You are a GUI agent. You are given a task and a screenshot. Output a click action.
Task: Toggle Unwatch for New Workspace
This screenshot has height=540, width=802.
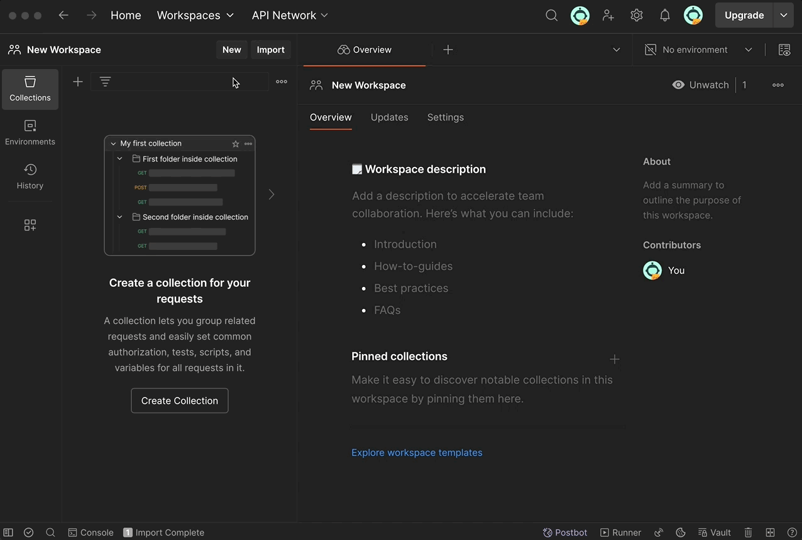[700, 85]
